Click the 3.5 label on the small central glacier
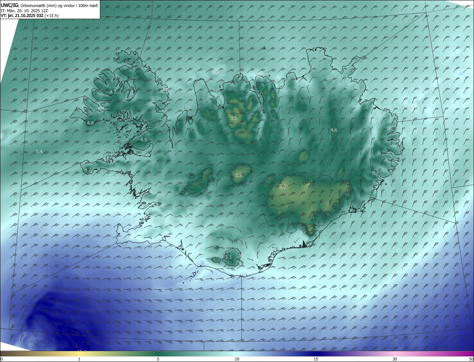474x362 pixels. tap(238, 175)
